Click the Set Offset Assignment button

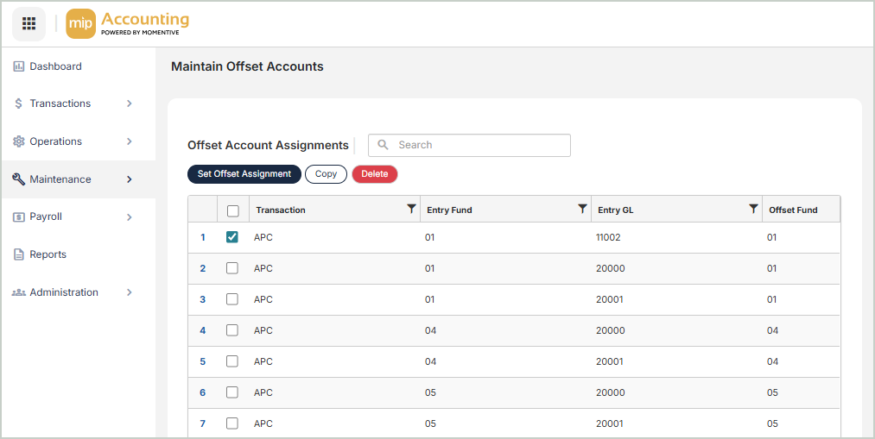[244, 174]
